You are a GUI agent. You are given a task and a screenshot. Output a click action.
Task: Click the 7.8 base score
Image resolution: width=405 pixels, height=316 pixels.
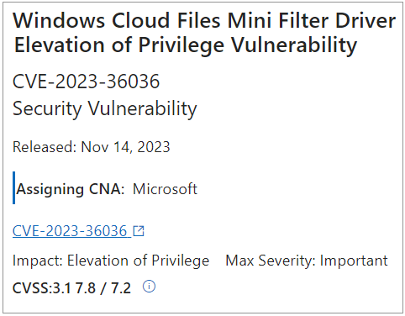click(x=86, y=288)
